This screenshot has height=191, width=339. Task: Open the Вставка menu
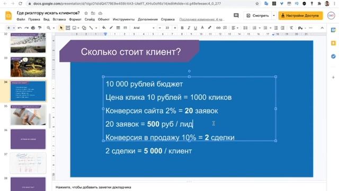click(x=59, y=20)
